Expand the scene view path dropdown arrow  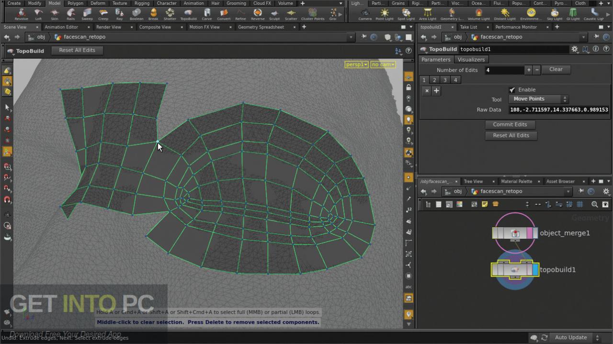pyautogui.click(x=351, y=37)
